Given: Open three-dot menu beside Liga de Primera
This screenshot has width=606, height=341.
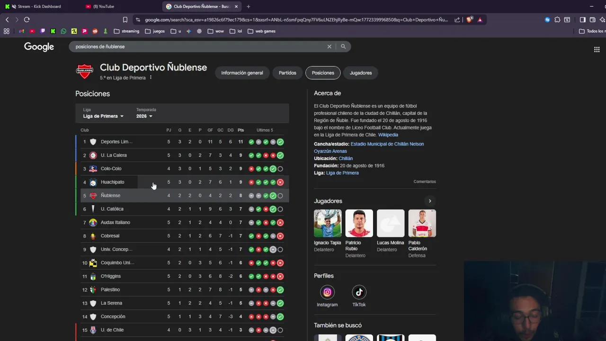Looking at the screenshot, I should [x=151, y=78].
